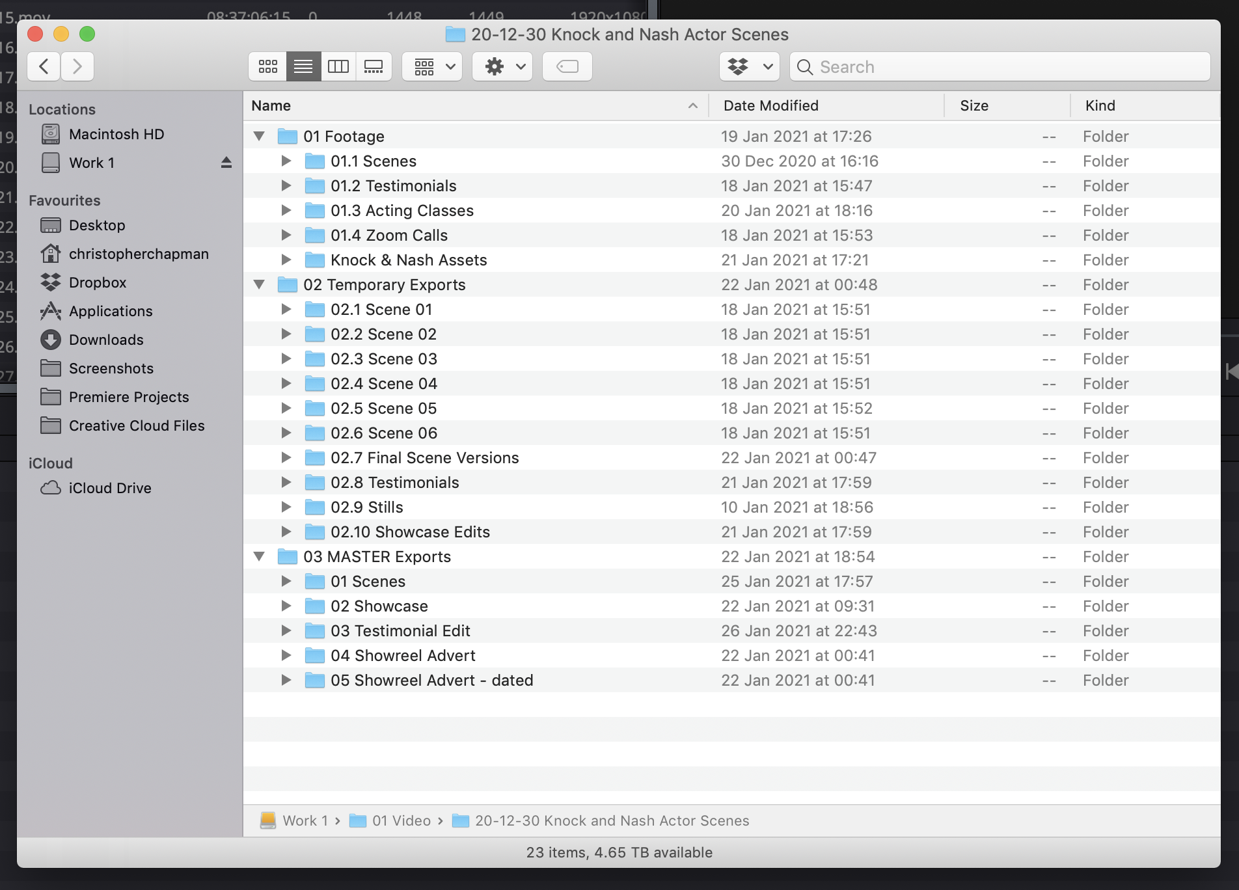This screenshot has width=1239, height=890.
Task: Sort by the Kind column header
Action: [1145, 105]
